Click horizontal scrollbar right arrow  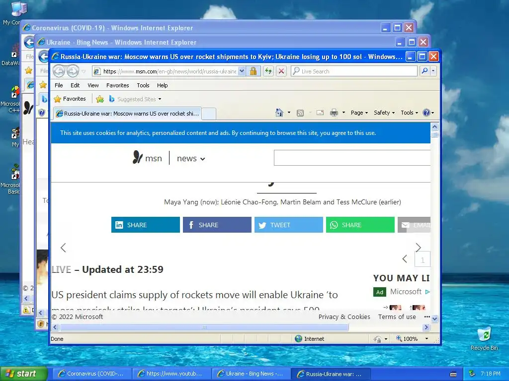pyautogui.click(x=426, y=327)
